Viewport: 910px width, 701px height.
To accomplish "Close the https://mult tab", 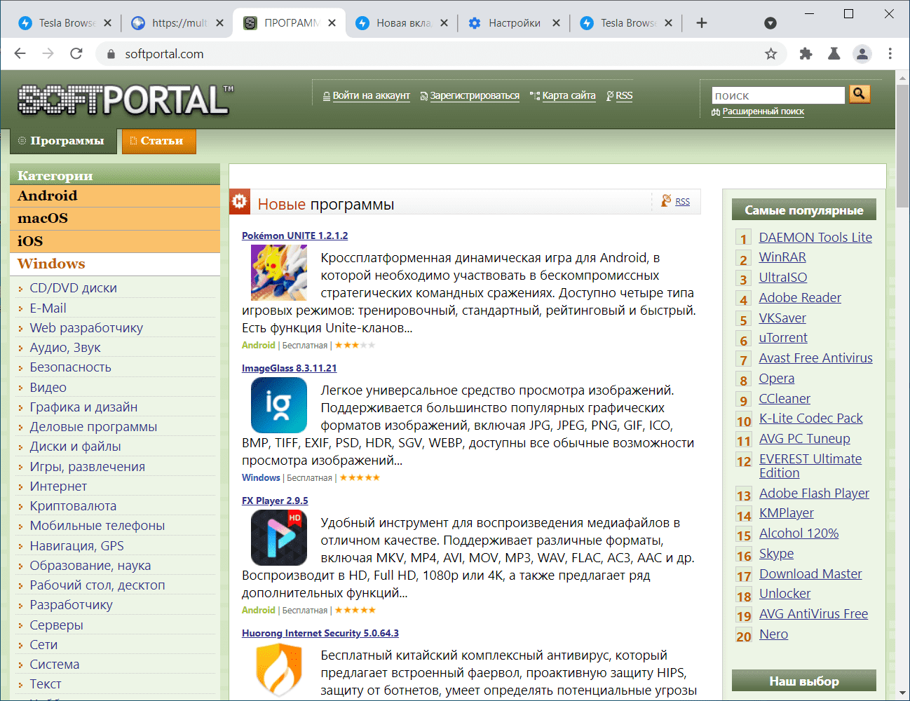I will click(219, 23).
